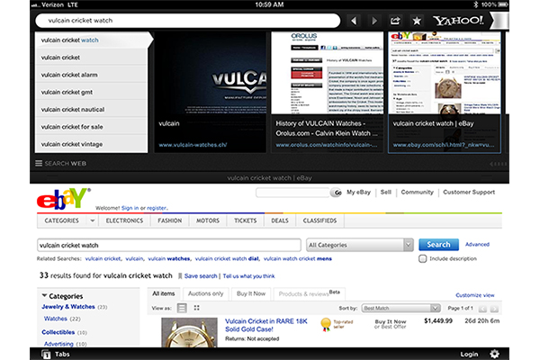Select the list view icon
Screen dimensions: 540x360
[x=182, y=308]
